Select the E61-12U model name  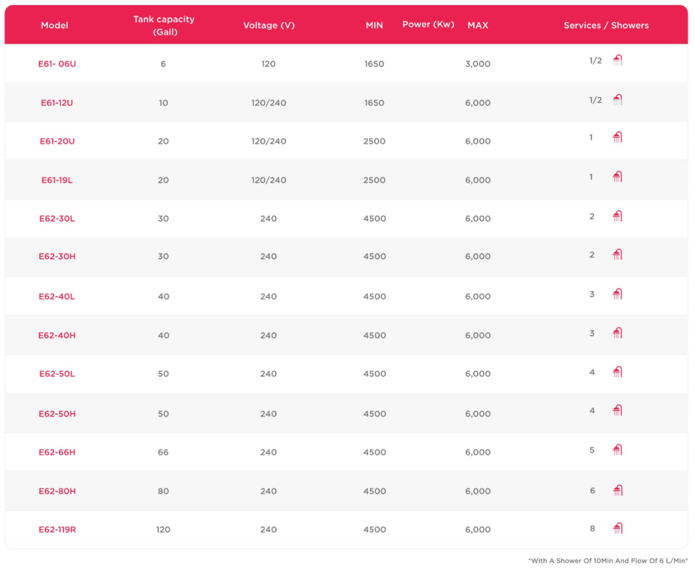(x=57, y=102)
